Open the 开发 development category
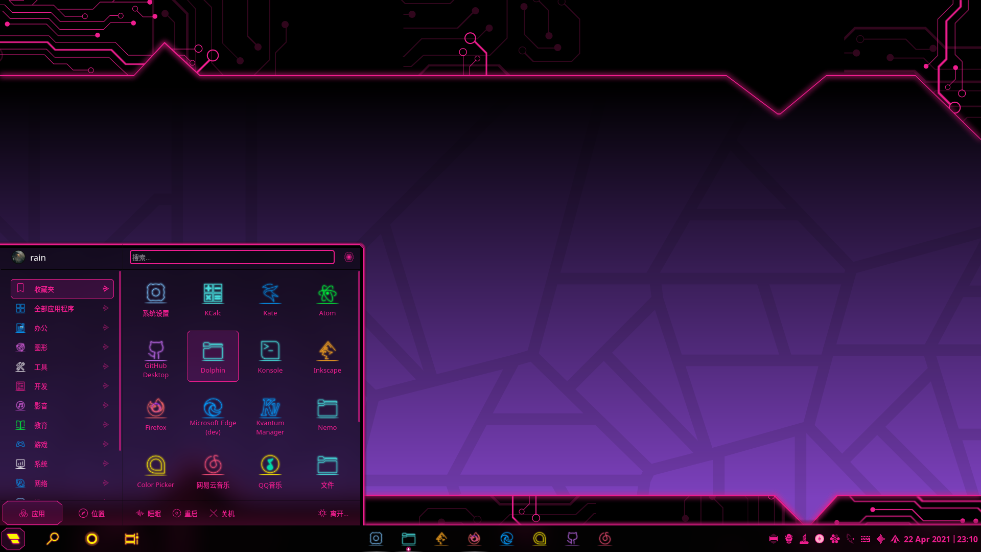The width and height of the screenshot is (981, 552). pos(62,386)
